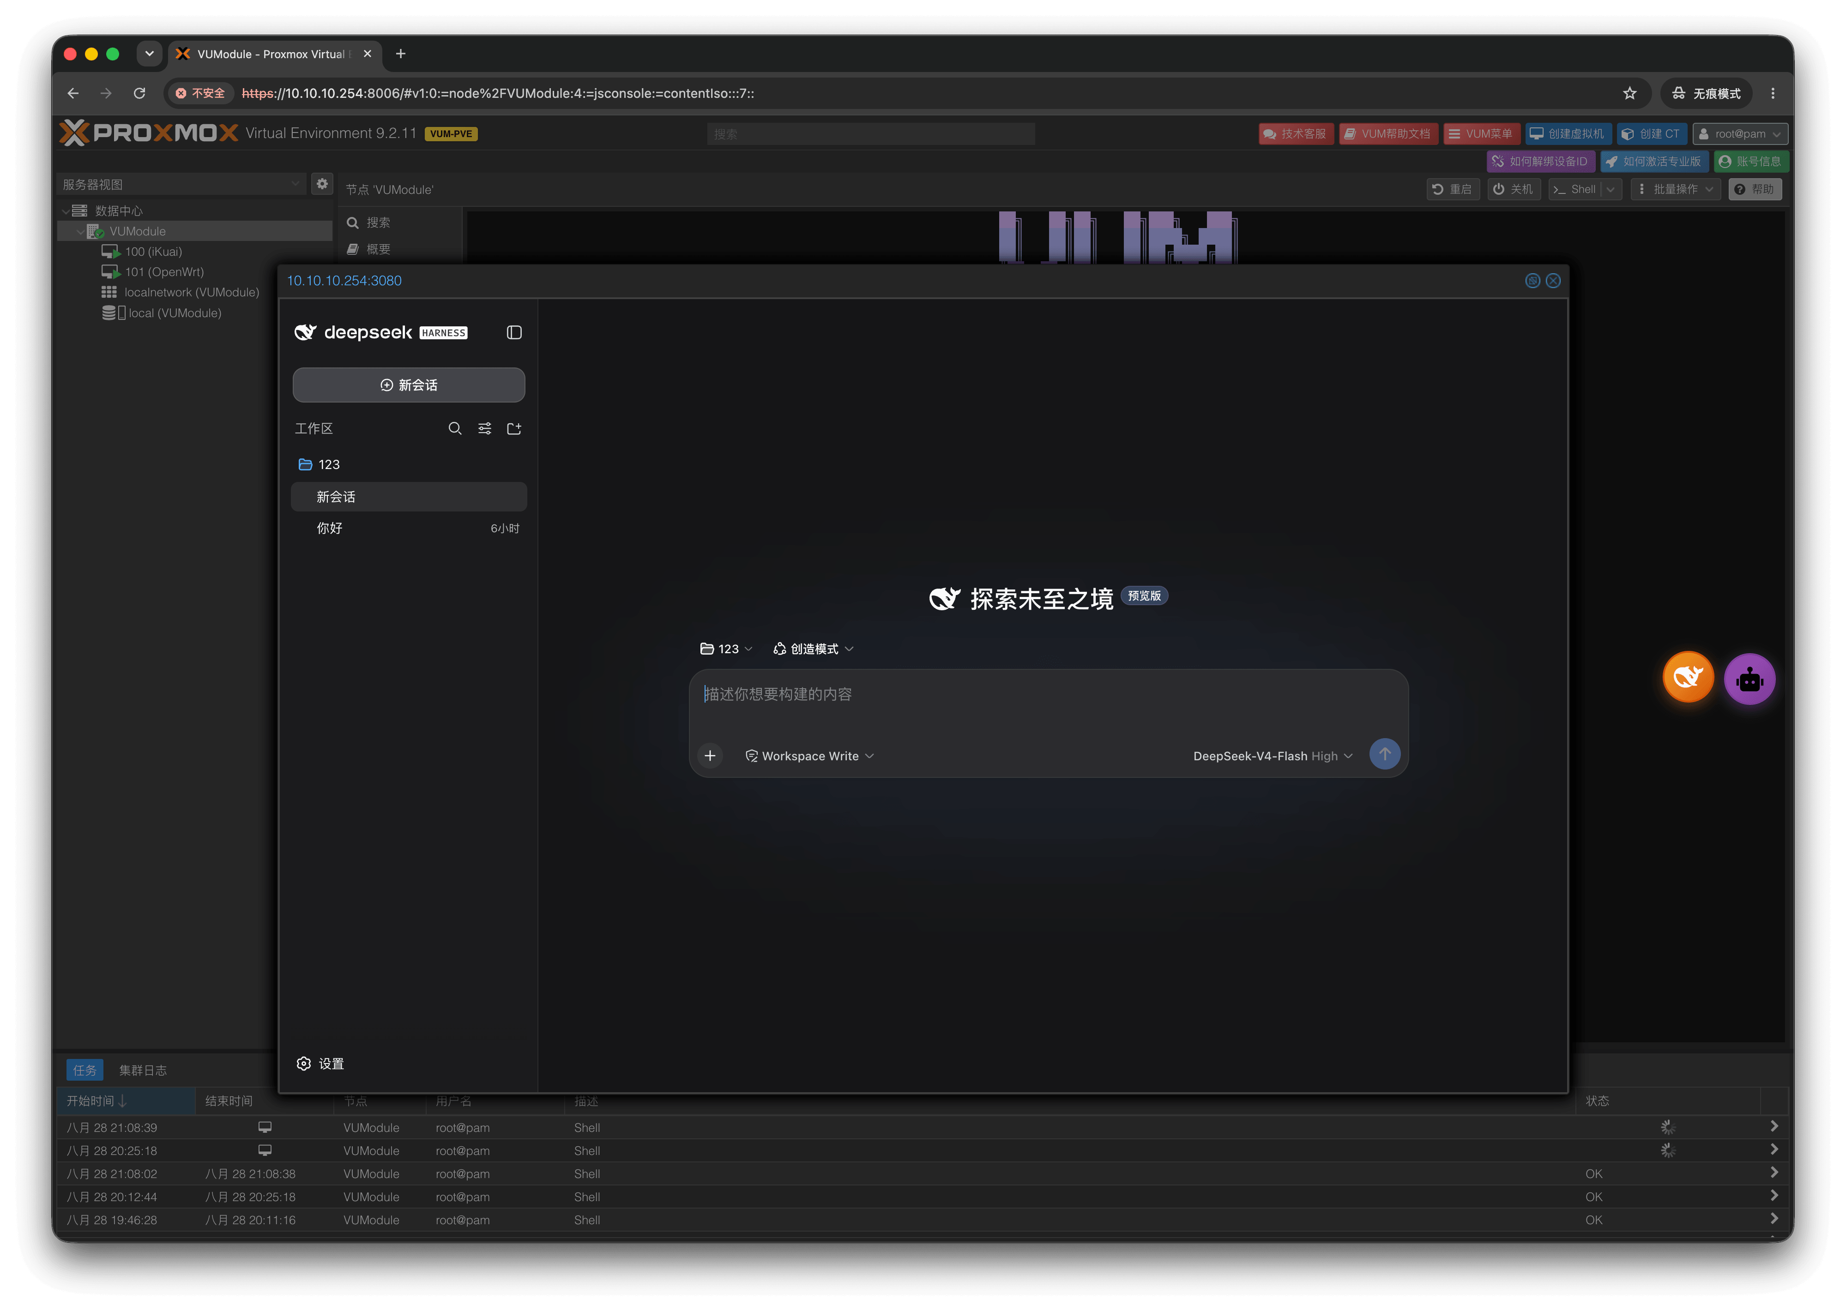Click the server view gear icon
The image size is (1846, 1311).
(322, 184)
